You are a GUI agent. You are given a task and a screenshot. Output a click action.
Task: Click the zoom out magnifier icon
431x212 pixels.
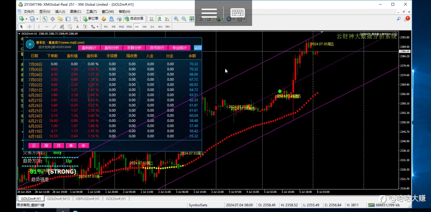[x=184, y=19]
